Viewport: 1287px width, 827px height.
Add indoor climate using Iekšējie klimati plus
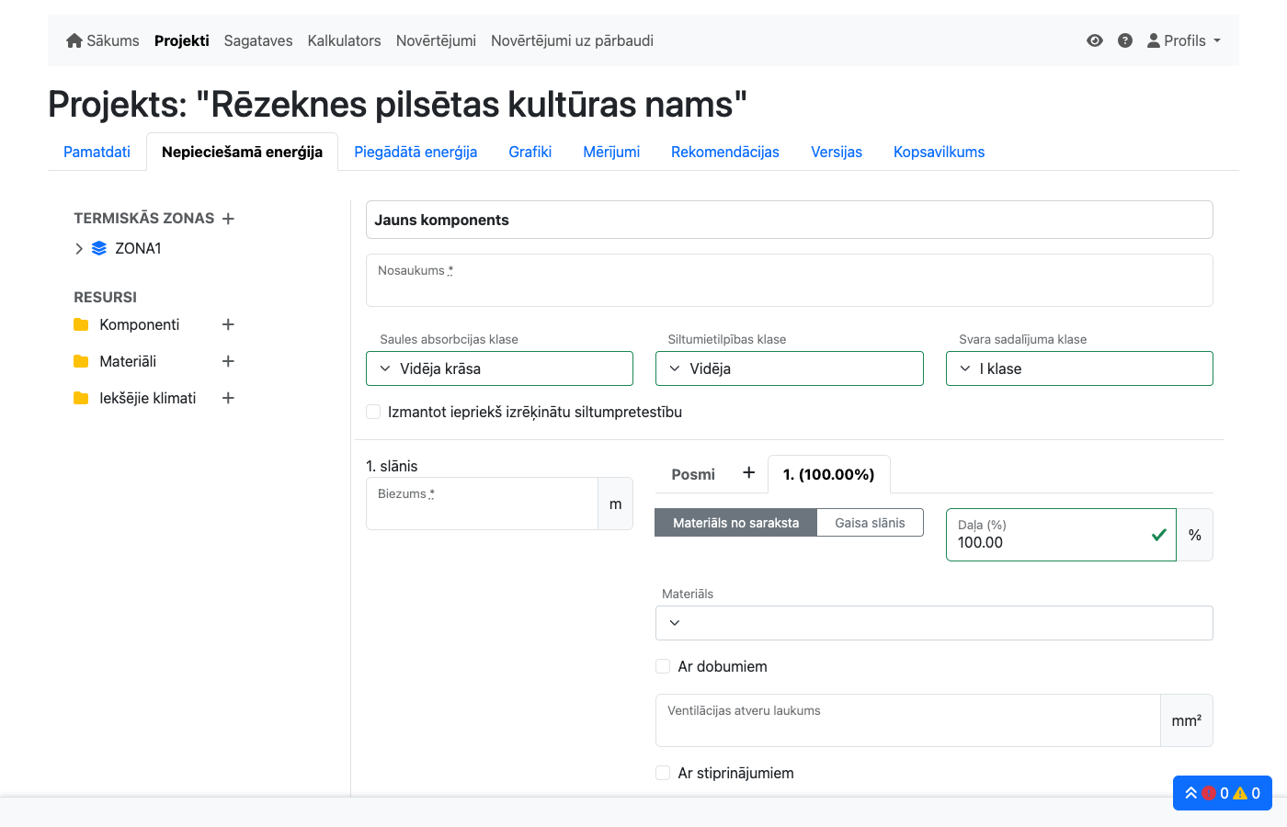(x=228, y=398)
